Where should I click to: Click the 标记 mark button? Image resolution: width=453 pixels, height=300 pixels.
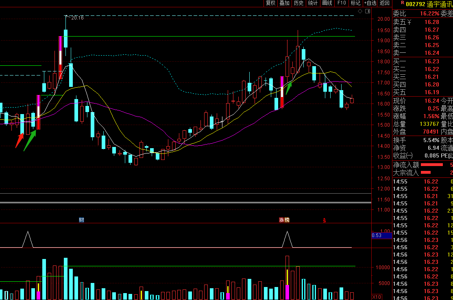coord(355,3)
